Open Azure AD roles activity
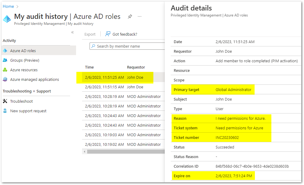304x185 pixels. click(x=39, y=51)
